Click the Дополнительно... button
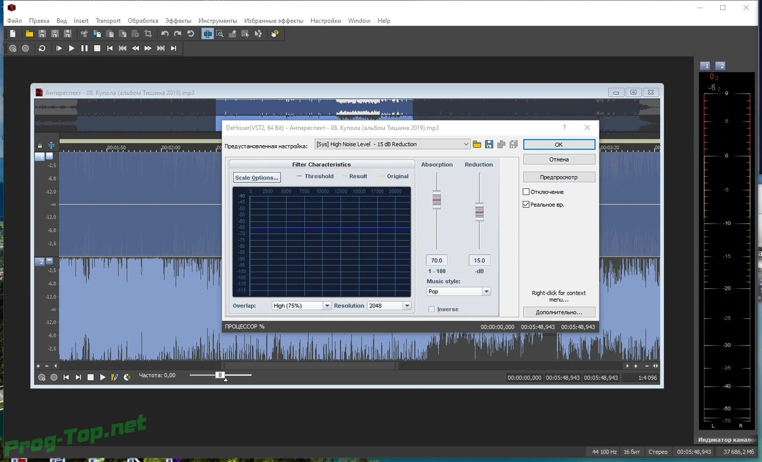 (559, 312)
